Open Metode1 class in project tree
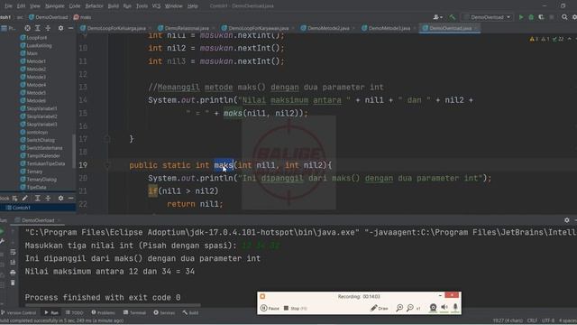 coord(33,61)
